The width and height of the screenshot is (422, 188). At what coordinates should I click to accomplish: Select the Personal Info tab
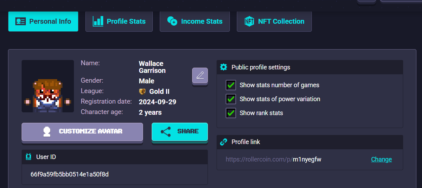point(43,21)
